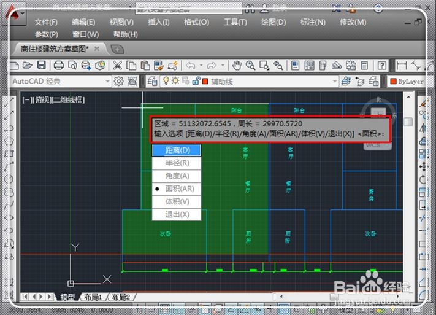
Task: Select the 退出(X) option
Action: point(177,214)
